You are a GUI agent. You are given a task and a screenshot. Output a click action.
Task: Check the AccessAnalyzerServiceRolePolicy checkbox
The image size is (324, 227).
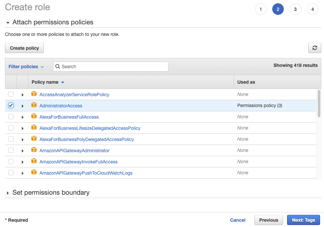pyautogui.click(x=11, y=94)
